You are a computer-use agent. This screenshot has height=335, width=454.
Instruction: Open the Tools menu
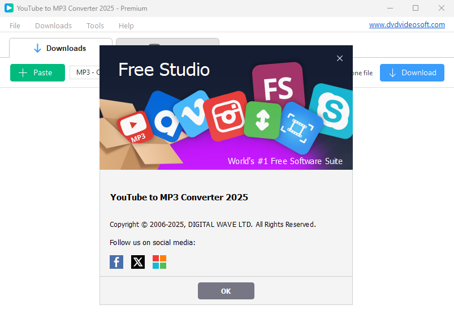pyautogui.click(x=95, y=26)
